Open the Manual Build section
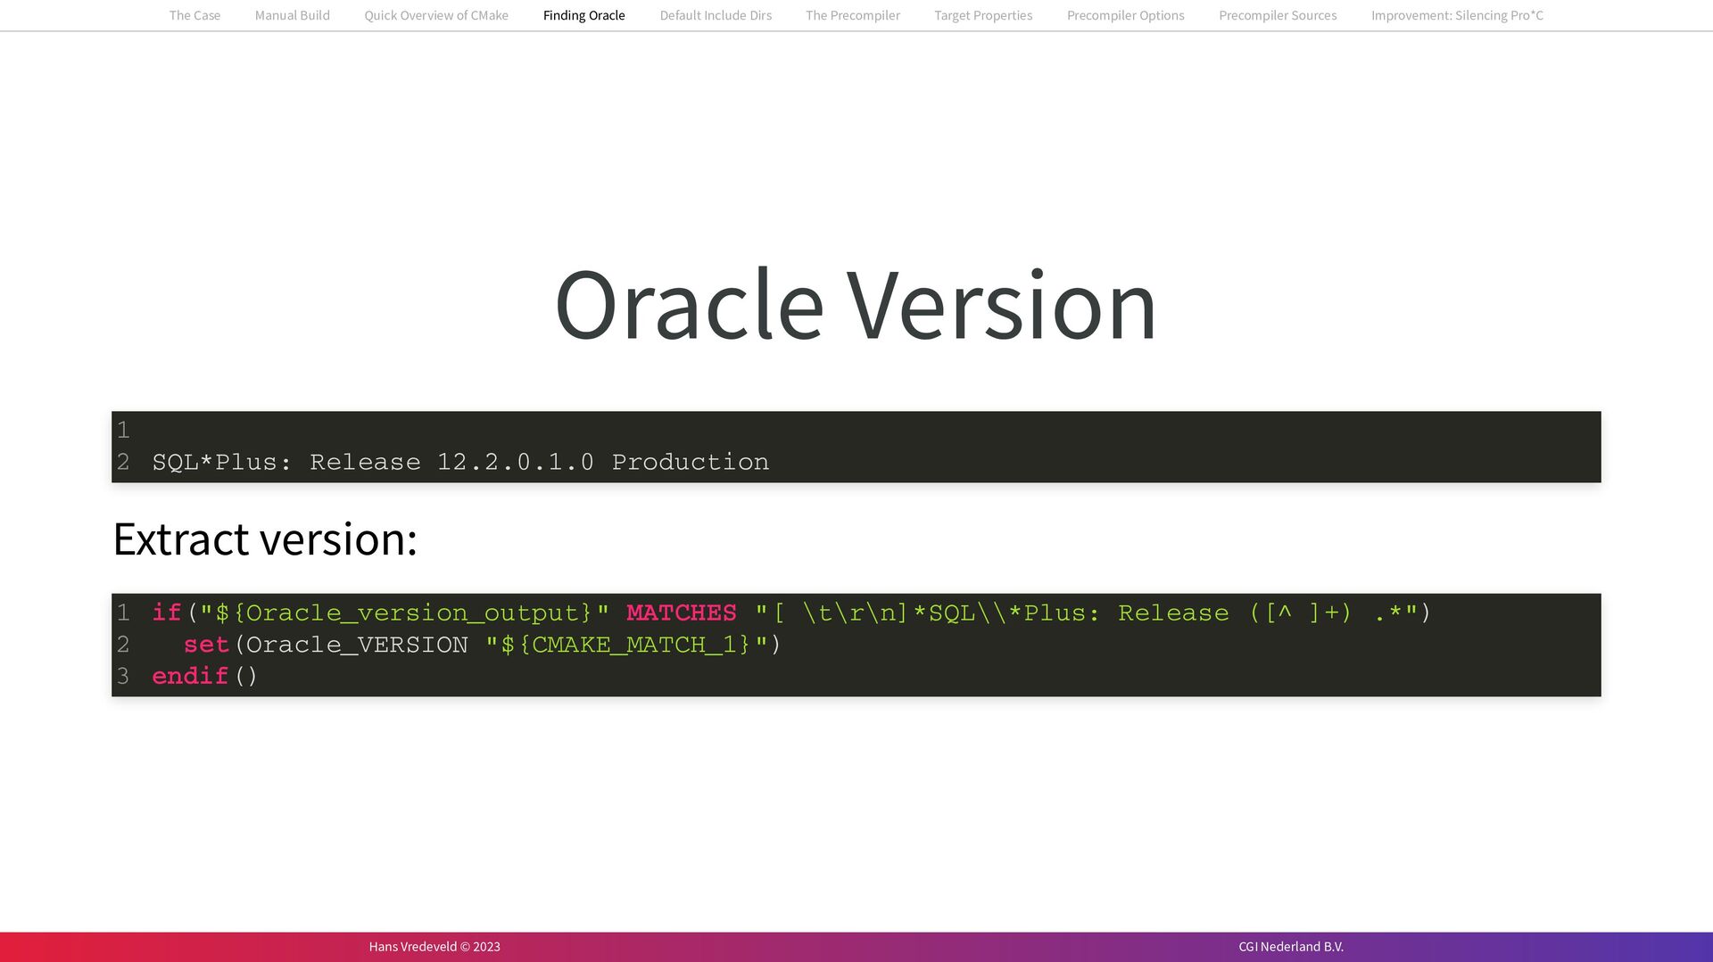 pyautogui.click(x=293, y=15)
